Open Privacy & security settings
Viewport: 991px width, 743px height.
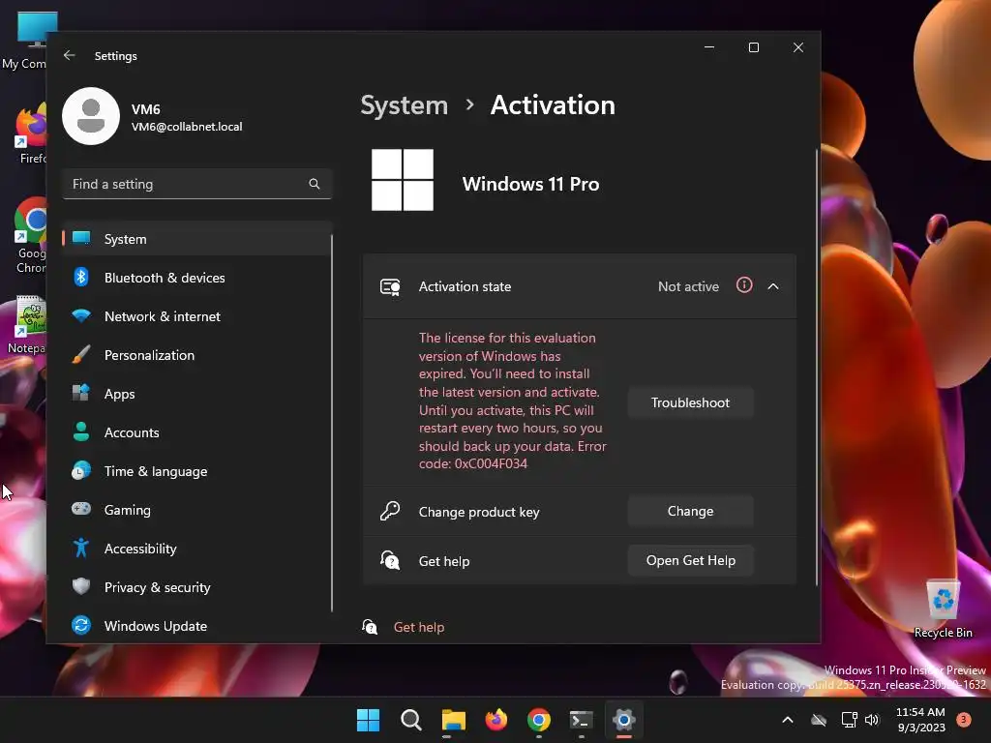click(197, 587)
